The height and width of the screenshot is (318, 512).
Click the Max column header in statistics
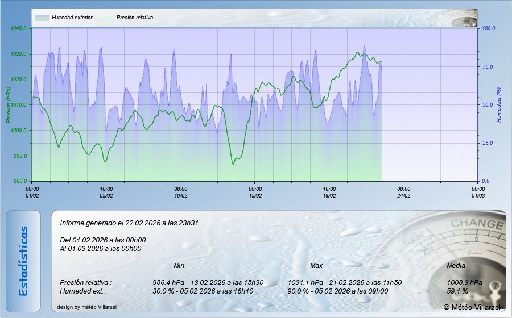click(x=316, y=266)
